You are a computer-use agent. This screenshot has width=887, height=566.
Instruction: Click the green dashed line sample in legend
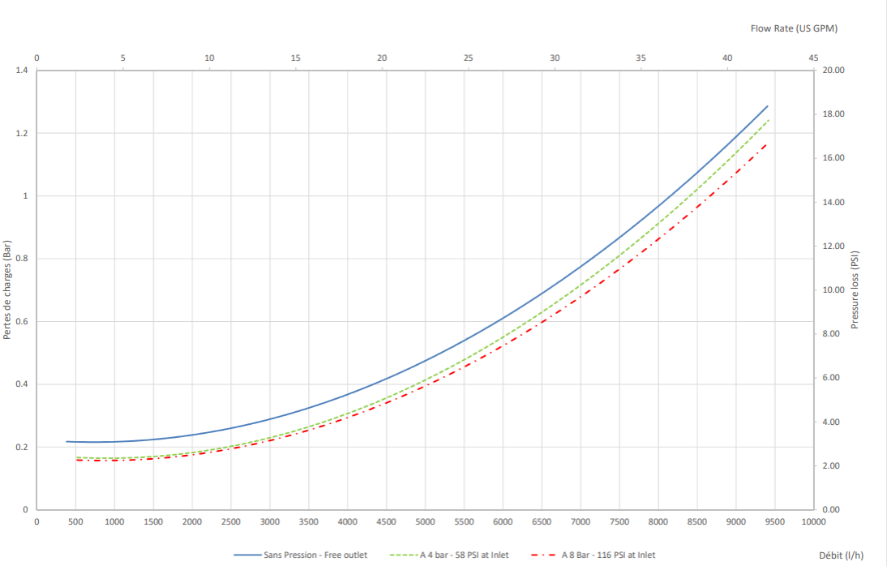[404, 555]
